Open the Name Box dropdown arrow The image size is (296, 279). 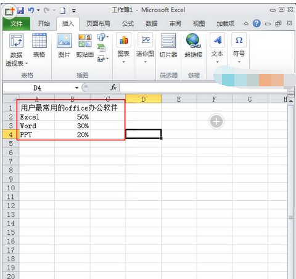[76, 88]
